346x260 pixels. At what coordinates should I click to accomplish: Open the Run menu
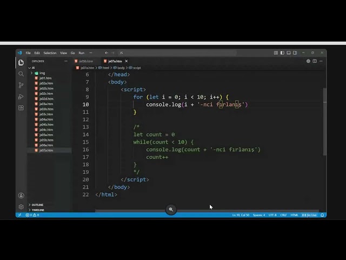pos(82,53)
